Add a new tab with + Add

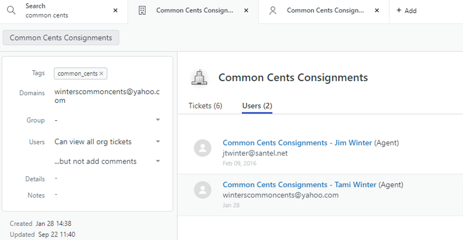click(x=406, y=10)
